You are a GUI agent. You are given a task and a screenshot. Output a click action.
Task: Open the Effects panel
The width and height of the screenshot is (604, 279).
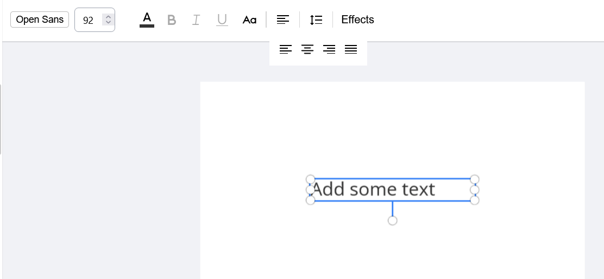coord(357,20)
